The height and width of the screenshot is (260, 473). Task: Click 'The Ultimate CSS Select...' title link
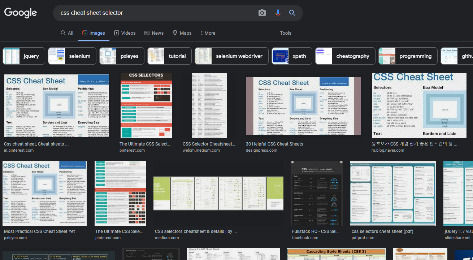[x=145, y=144]
